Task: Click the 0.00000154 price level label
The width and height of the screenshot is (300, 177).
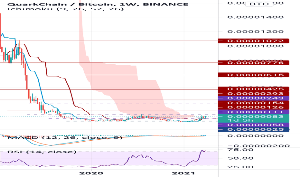Action: pyautogui.click(x=254, y=103)
